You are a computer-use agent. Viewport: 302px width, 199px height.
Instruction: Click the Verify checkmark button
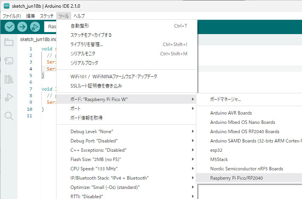click(x=10, y=27)
